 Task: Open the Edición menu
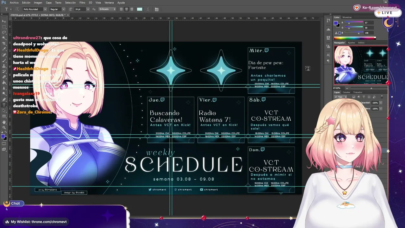(26, 3)
